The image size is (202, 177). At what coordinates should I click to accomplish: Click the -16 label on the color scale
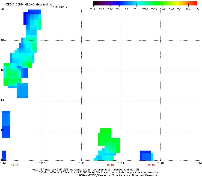coord(93,9)
